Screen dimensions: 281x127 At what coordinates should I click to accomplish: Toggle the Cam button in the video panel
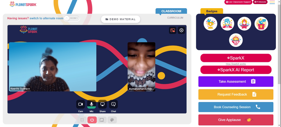(80, 104)
